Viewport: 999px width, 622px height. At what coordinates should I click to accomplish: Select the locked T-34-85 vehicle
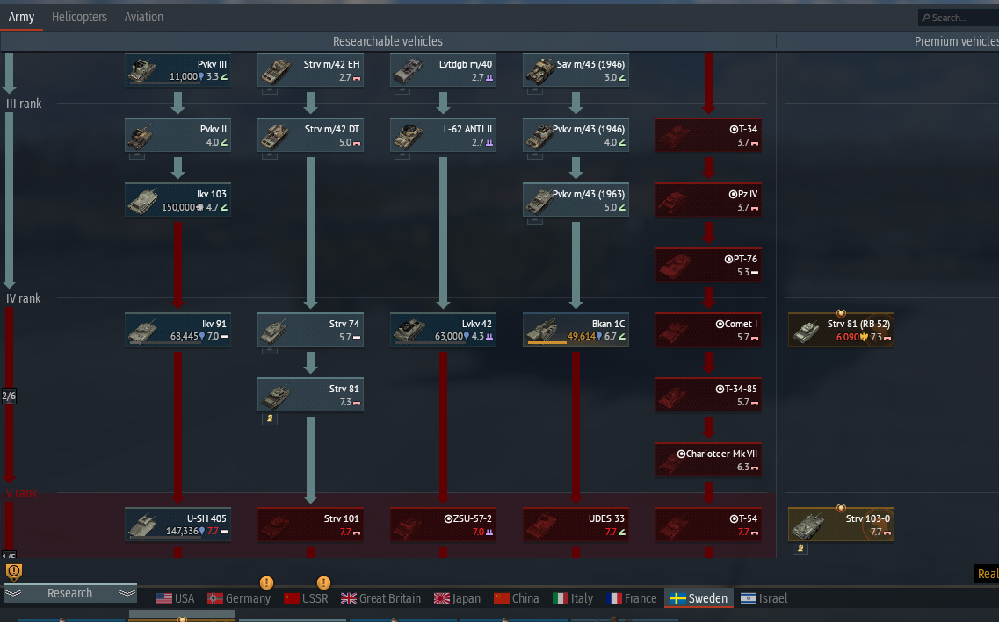point(708,394)
